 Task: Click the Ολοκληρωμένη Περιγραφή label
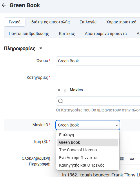[x=36, y=161]
